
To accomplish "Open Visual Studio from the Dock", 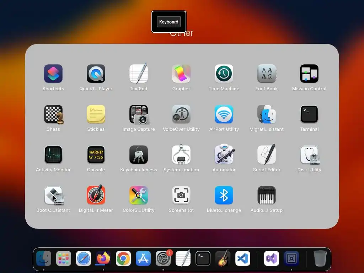I will point(272,258).
